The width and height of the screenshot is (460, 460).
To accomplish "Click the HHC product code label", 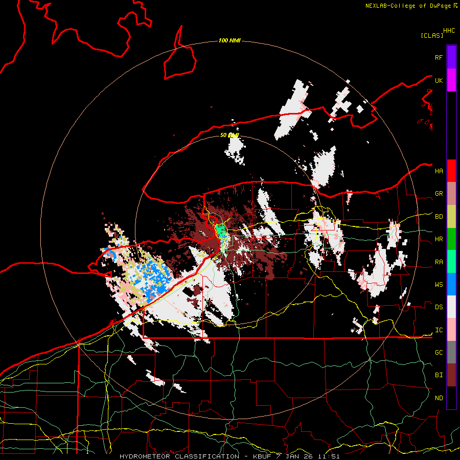I will click(449, 31).
